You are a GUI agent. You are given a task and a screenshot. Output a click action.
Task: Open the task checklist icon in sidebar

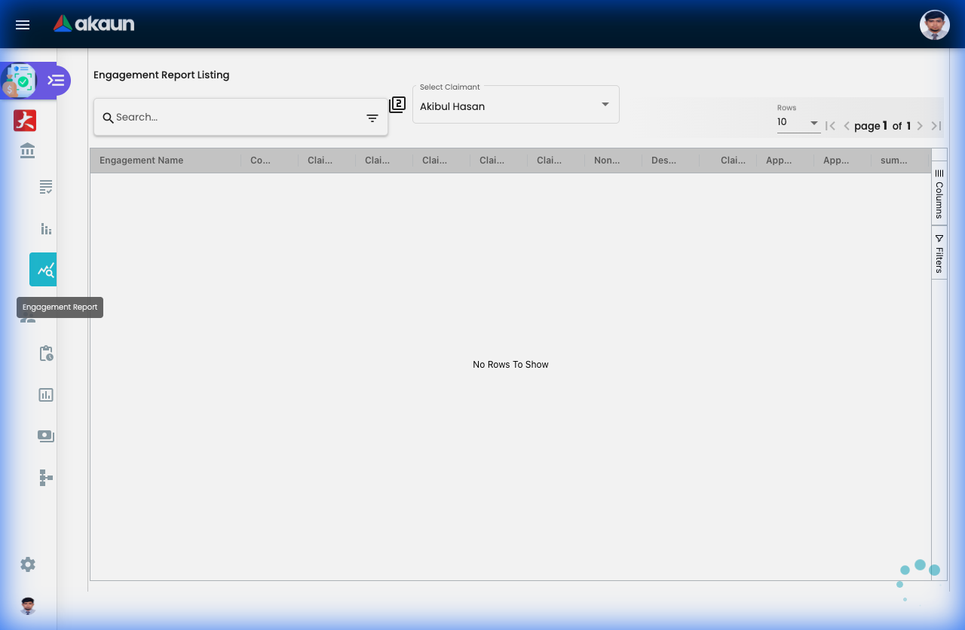point(45,187)
